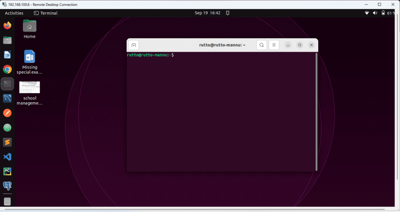Open pgAdmin via the PostgreSQL elephant icon
The image size is (400, 212).
point(7,186)
